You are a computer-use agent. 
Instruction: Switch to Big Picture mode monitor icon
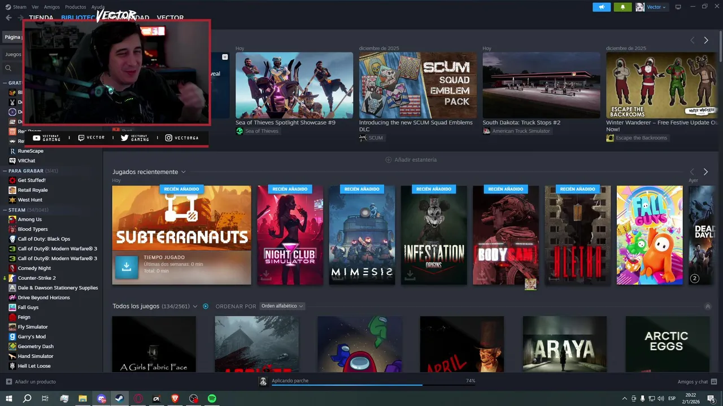[x=678, y=7]
